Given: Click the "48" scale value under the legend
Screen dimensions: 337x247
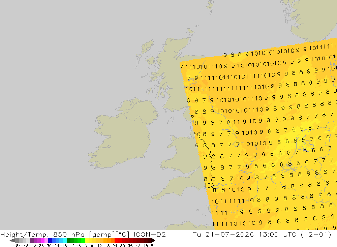Looking at the screenshot, I should (146, 246).
